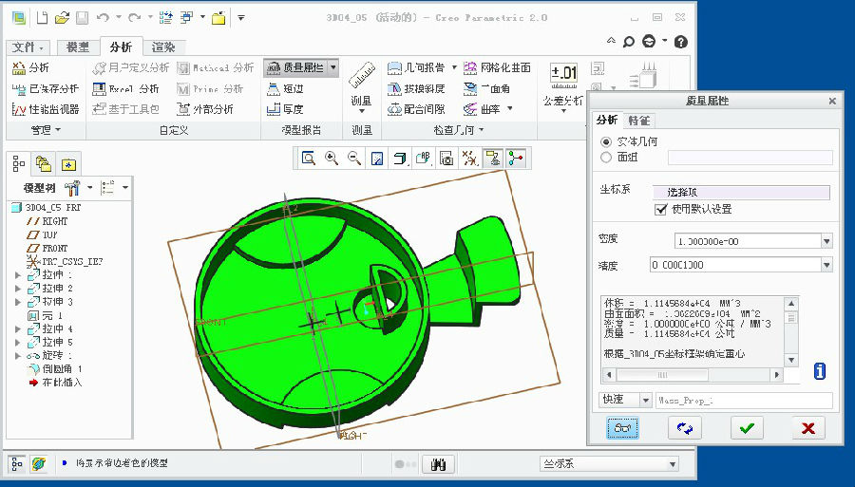Click the red X cancel button
Image resolution: width=855 pixels, height=487 pixels.
(807, 428)
